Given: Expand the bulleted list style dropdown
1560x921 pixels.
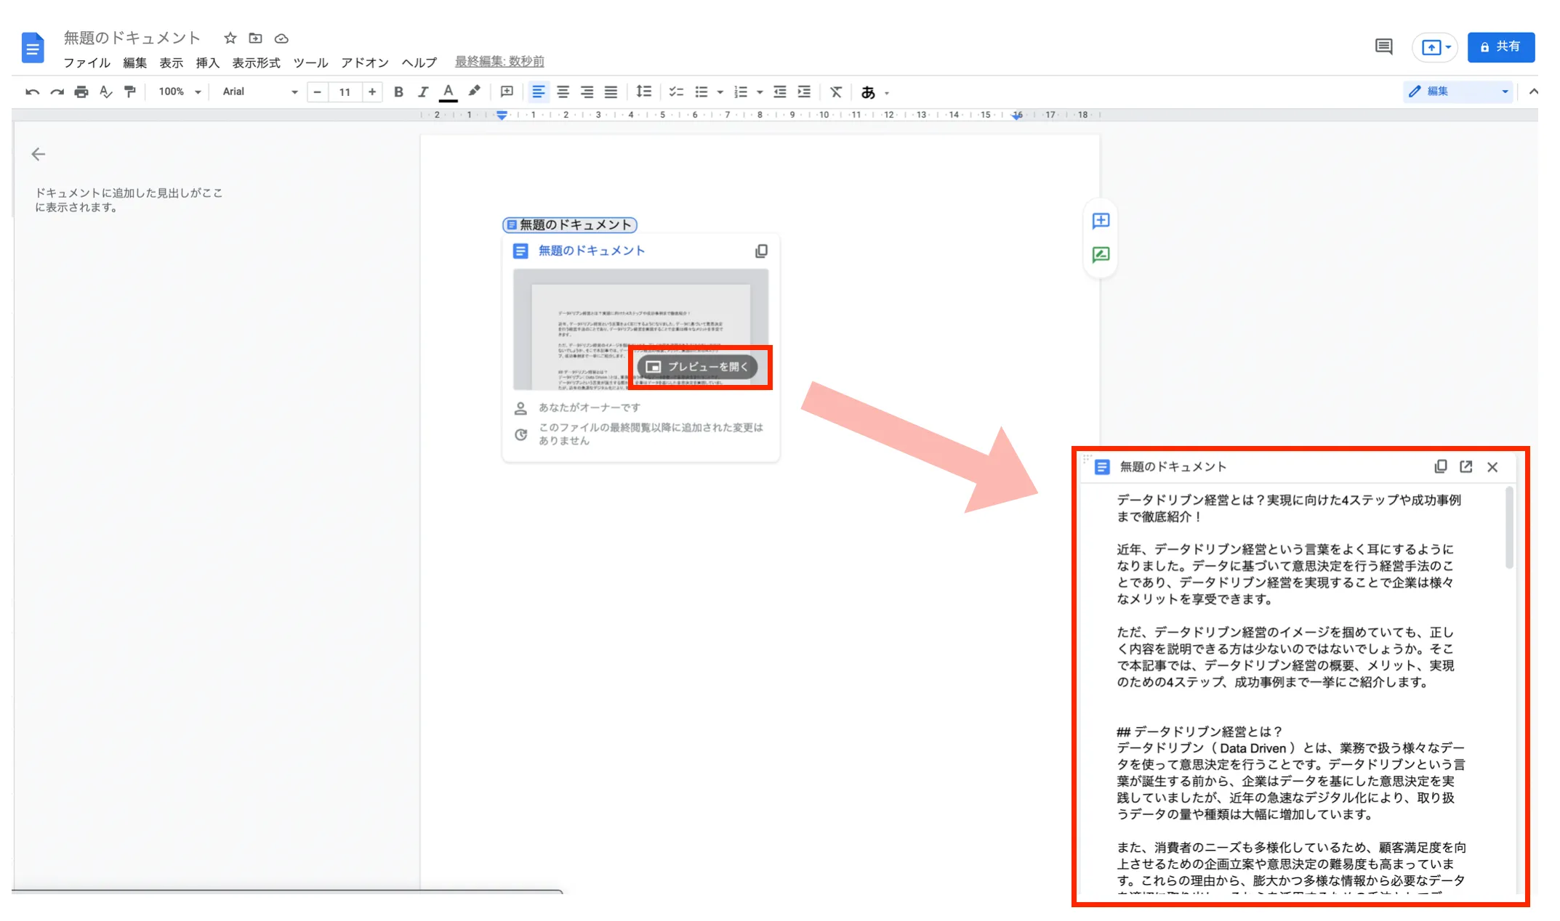Looking at the screenshot, I should [x=720, y=92].
